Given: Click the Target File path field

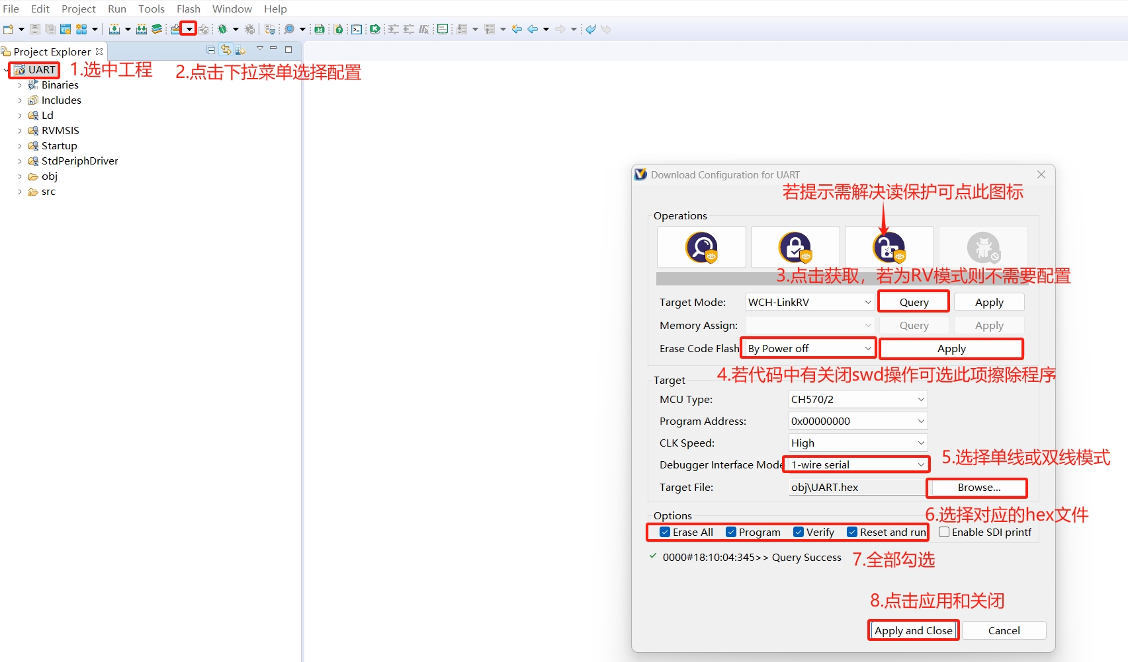Looking at the screenshot, I should 857,488.
